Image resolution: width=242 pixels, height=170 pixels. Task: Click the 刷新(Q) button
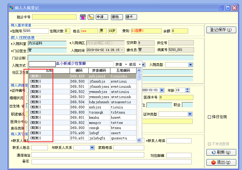pyautogui.click(x=221, y=153)
